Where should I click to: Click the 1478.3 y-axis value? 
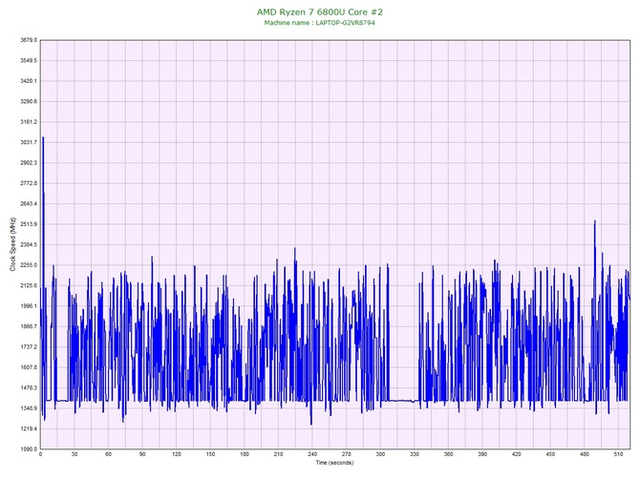click(29, 387)
